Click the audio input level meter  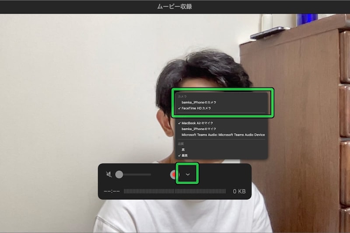point(175,191)
